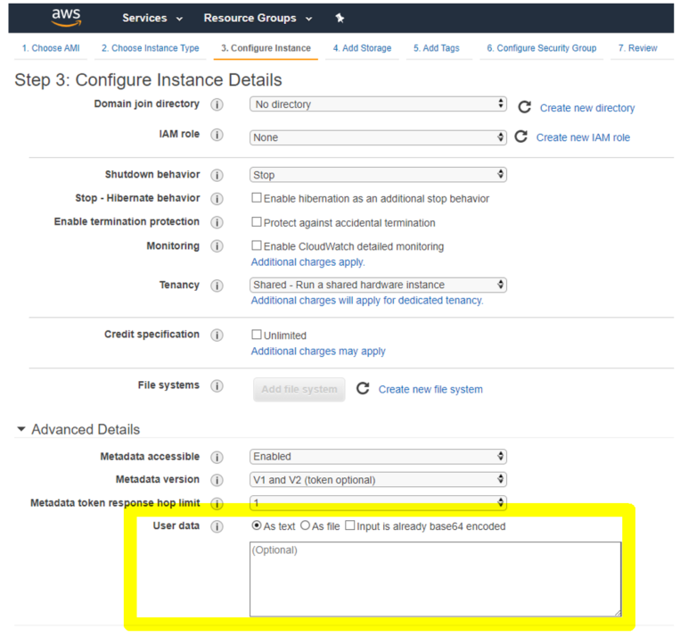Click Create new IAM role link
This screenshot has height=637, width=680.
583,137
